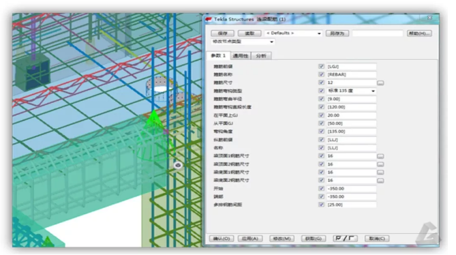Toggle checkbox beside the [25.00] field

(321, 205)
